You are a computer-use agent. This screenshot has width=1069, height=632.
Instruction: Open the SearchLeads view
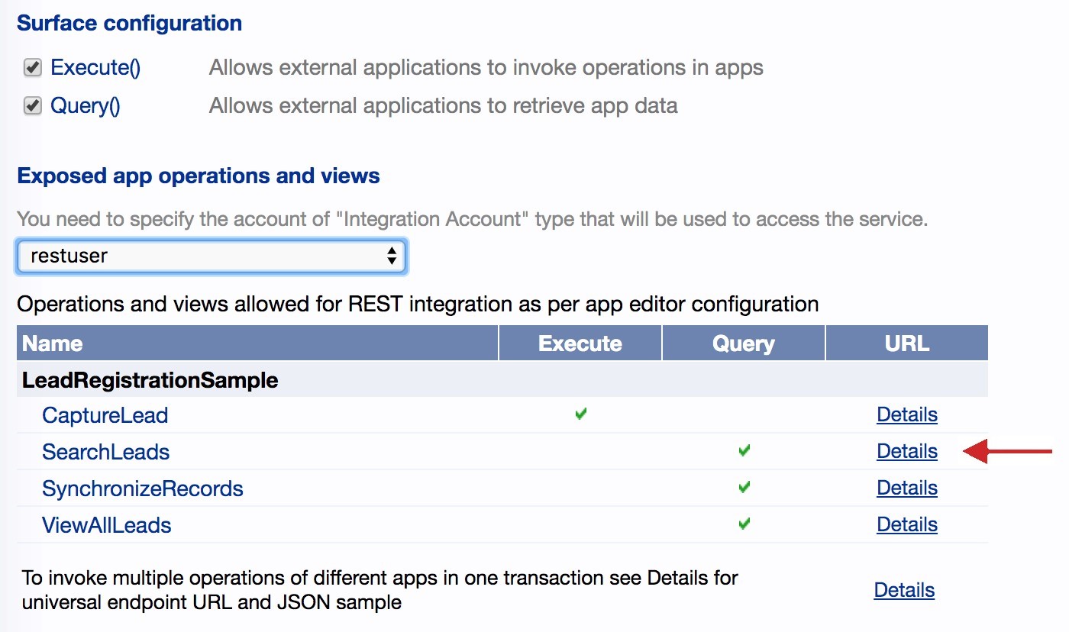click(x=105, y=452)
